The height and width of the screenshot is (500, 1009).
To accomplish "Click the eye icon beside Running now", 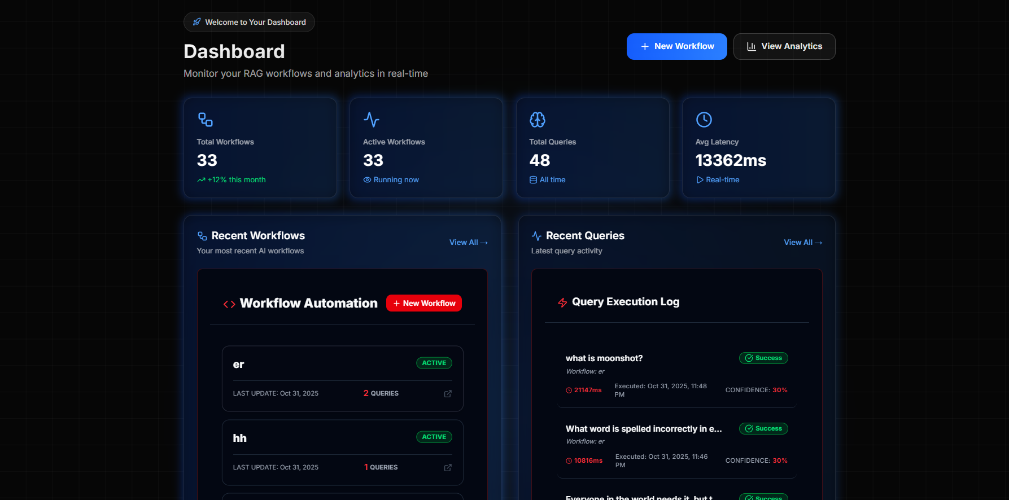I will point(367,180).
